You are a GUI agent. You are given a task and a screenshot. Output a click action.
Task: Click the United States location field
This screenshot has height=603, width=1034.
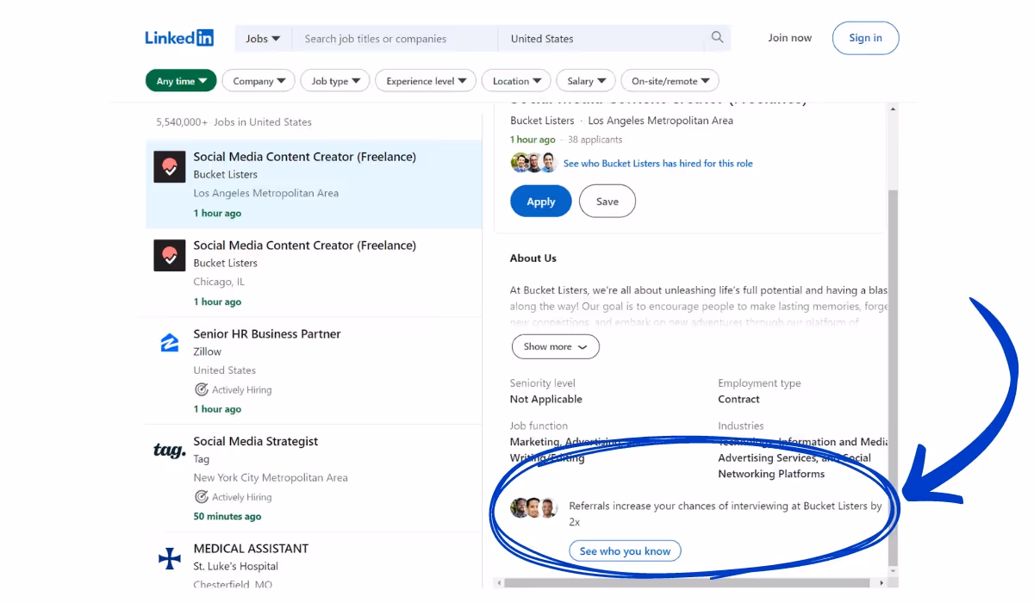coord(601,39)
